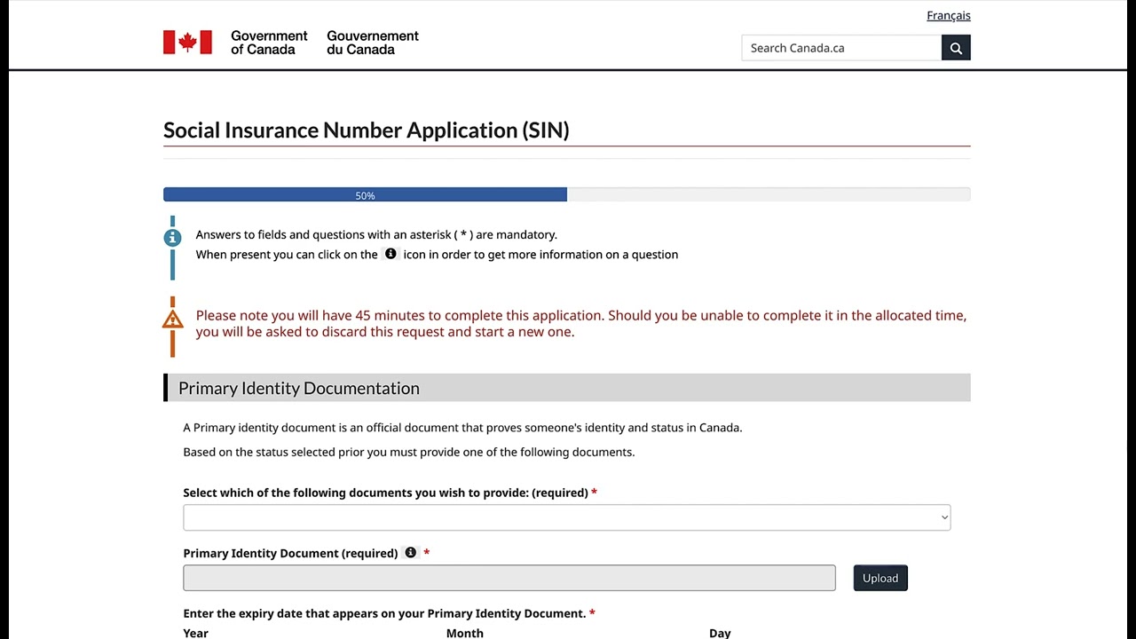Click the Social Insurance Number Application heading

[x=366, y=130]
